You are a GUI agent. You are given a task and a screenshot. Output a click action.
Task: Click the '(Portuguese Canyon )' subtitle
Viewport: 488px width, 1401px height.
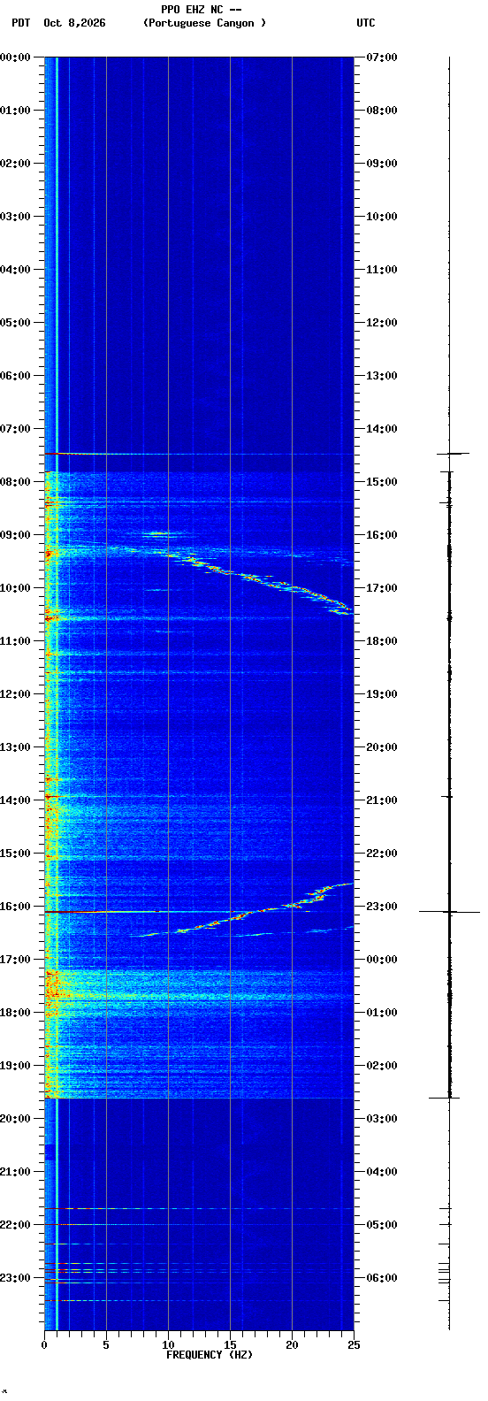[x=204, y=23]
